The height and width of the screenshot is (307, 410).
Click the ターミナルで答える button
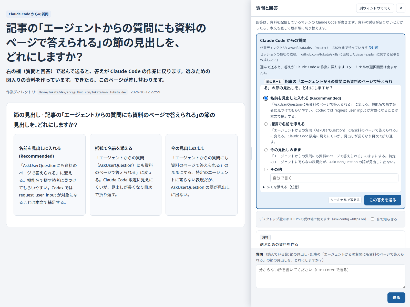(x=345, y=200)
